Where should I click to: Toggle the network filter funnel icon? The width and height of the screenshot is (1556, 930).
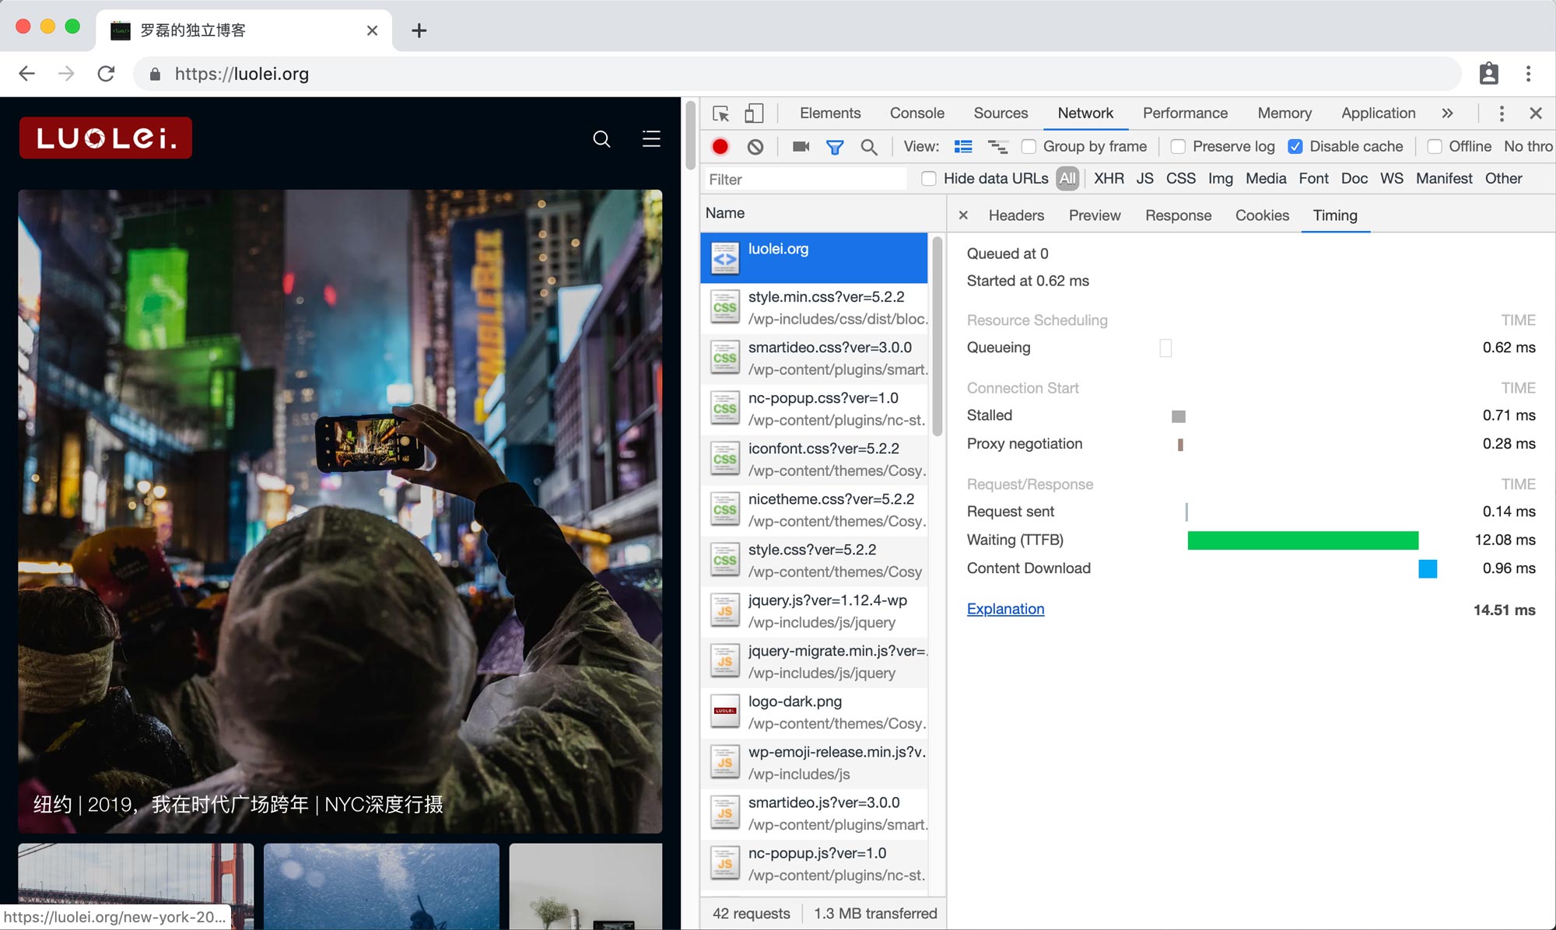pos(835,146)
